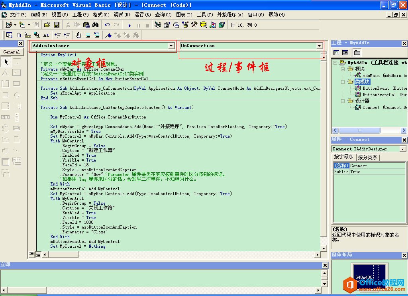Click the Find binoculars icon
408x296 pixels.
[x=95, y=25]
